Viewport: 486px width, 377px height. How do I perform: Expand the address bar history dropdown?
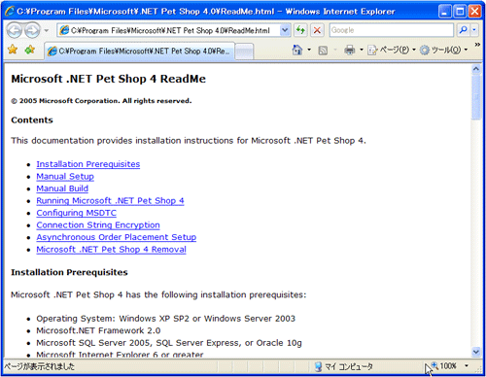285,30
